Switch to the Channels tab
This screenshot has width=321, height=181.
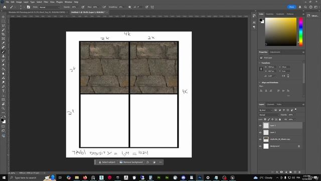[270, 105]
